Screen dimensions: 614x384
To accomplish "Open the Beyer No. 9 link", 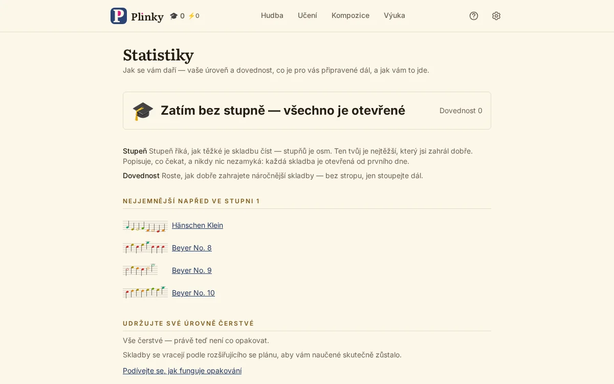I will [192, 270].
